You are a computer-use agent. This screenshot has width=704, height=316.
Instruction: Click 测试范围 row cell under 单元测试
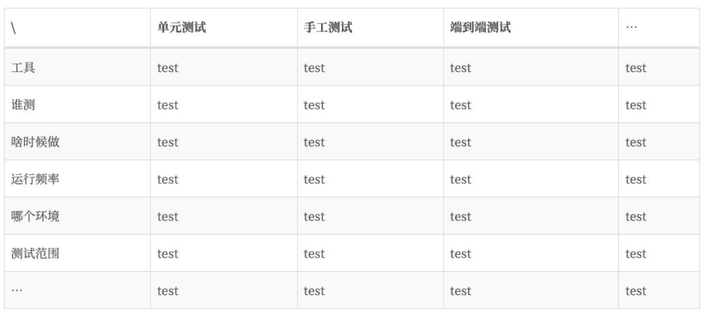tap(168, 254)
